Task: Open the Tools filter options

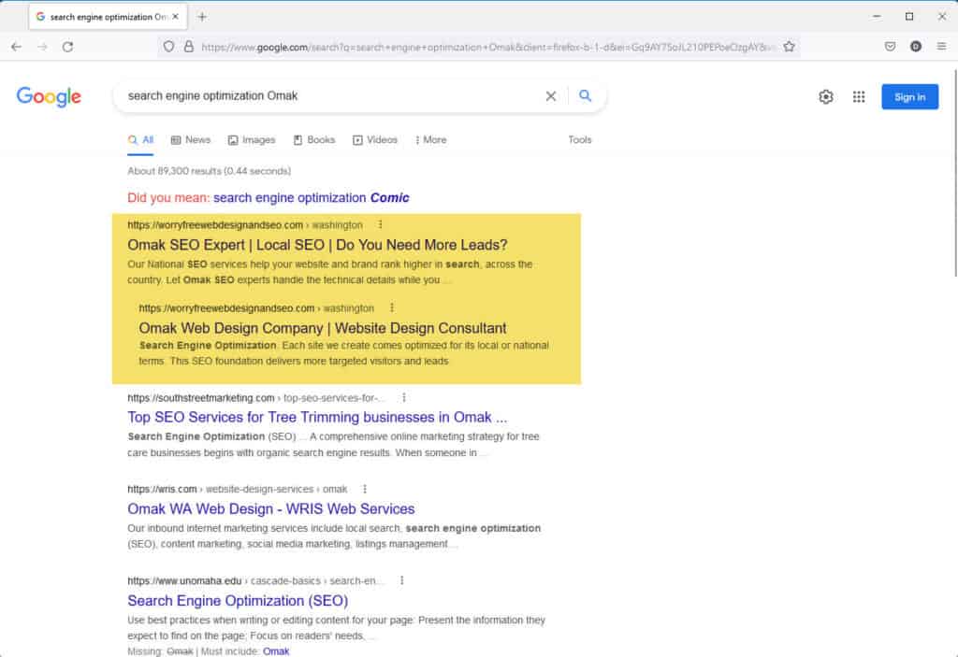Action: [580, 140]
